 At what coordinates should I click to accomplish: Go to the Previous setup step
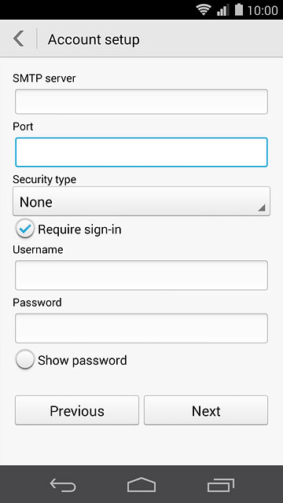77,410
